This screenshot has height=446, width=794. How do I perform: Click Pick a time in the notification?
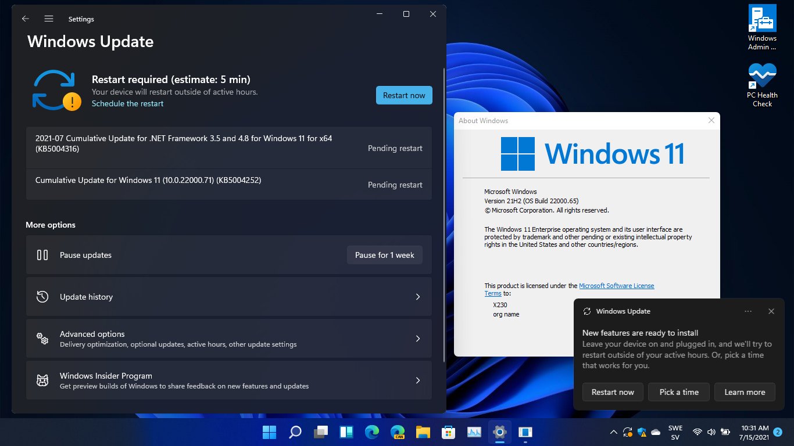(679, 392)
